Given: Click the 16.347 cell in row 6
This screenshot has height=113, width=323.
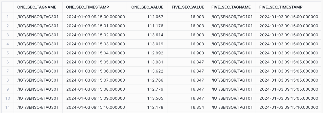Looking at the screenshot, I should pyautogui.click(x=188, y=62).
